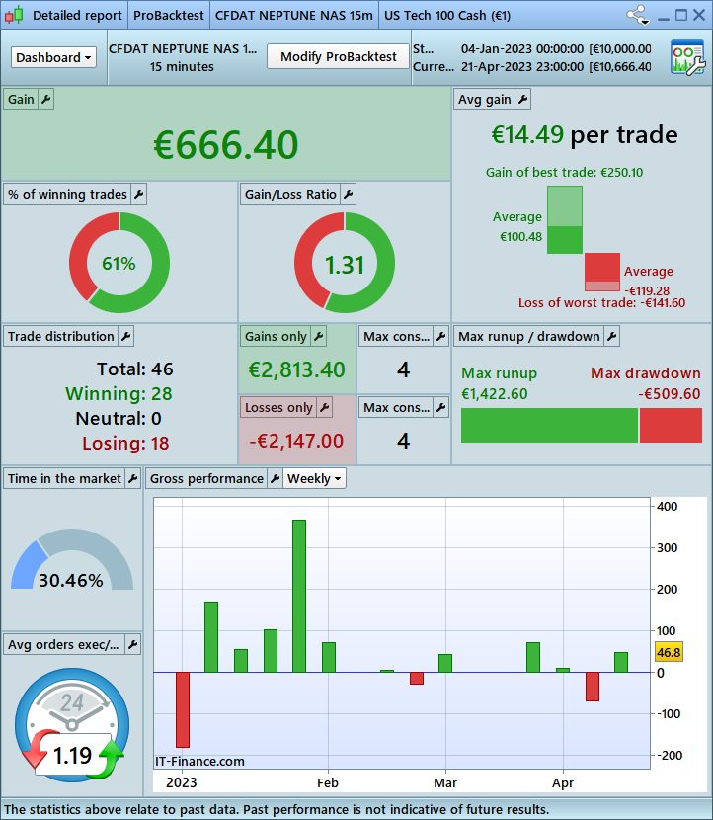The width and height of the screenshot is (713, 820).
Task: Click the 30.46% time in market gauge
Action: click(72, 559)
